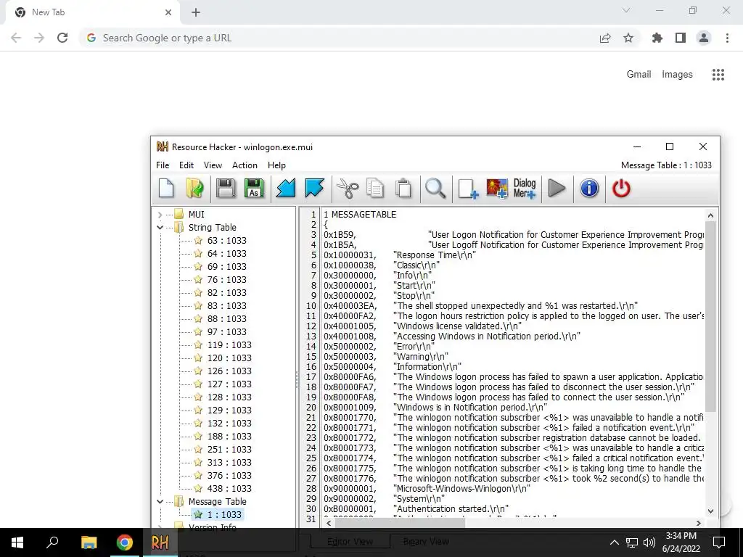
Task: Click the left-pointing blue arrow toolbar icon
Action: coord(286,189)
